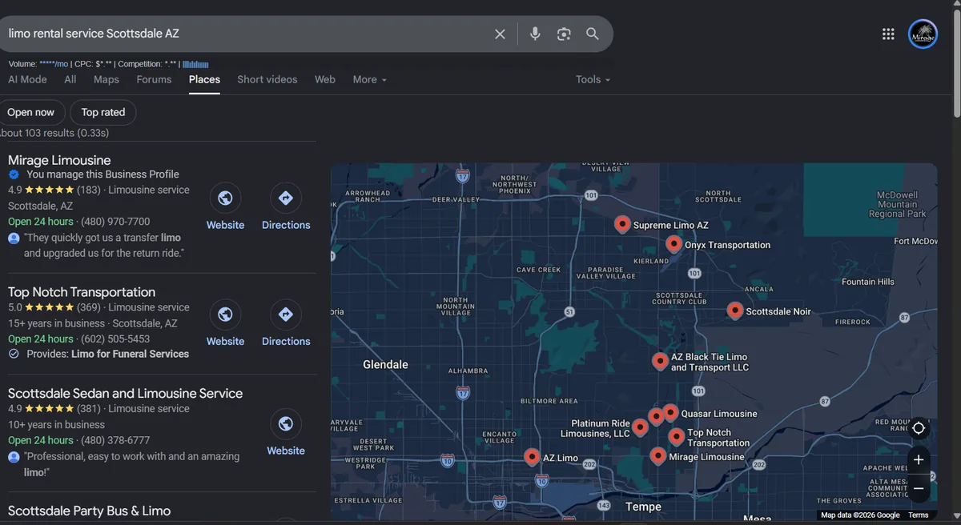Select Scottsdale Noir map pin

click(x=735, y=310)
